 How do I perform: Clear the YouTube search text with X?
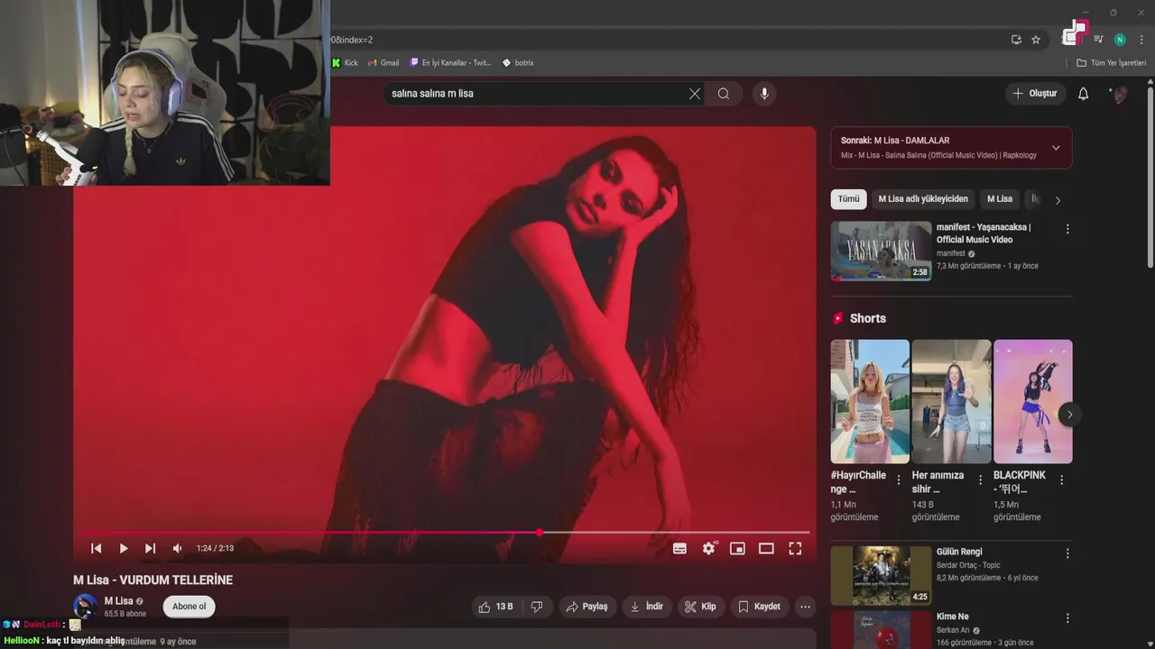(695, 94)
